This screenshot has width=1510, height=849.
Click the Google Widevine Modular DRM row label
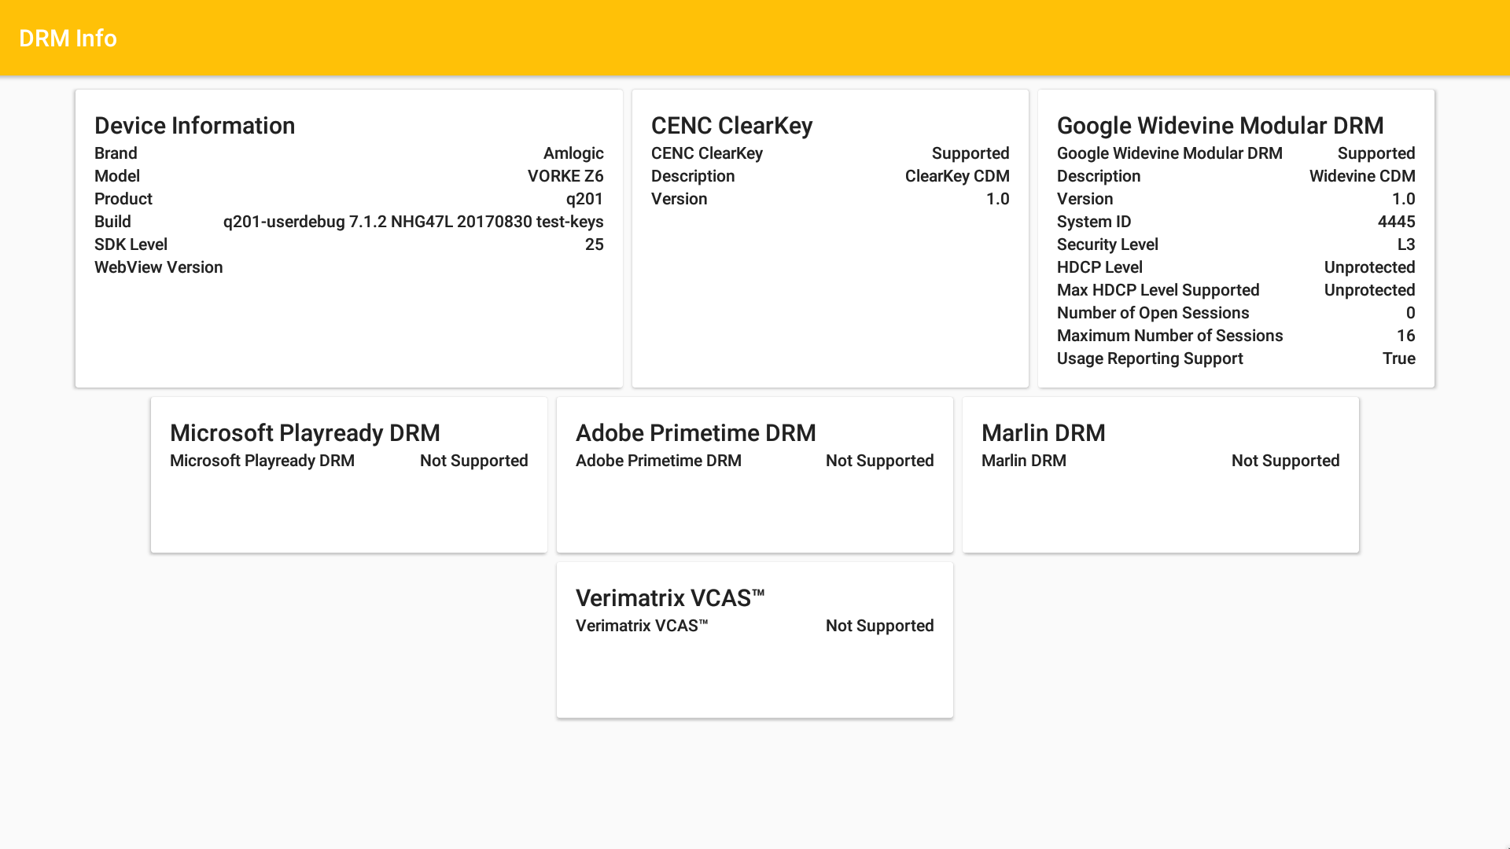tap(1169, 153)
